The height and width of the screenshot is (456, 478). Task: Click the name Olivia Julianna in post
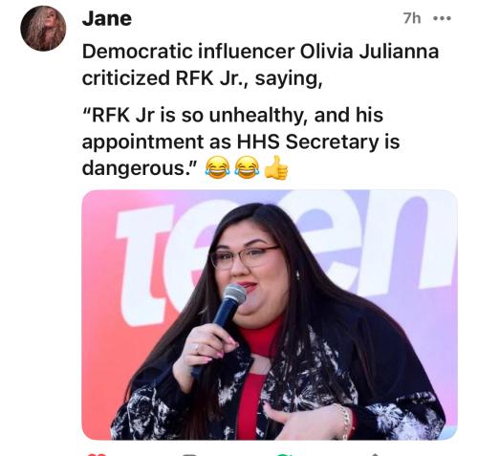(369, 52)
